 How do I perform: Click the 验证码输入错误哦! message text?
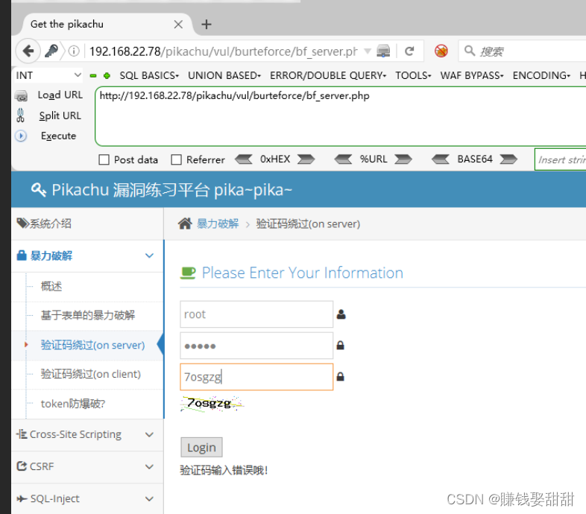pyautogui.click(x=224, y=470)
